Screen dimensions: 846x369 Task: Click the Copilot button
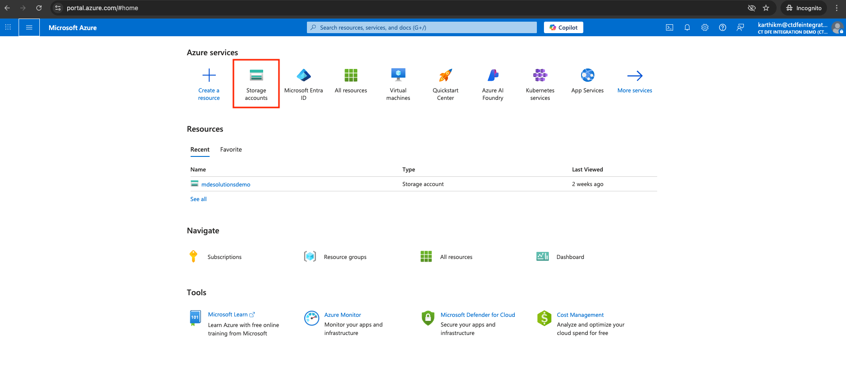tap(563, 27)
